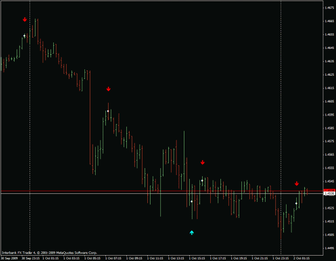Viewport: 336px width, 261px height.
Task: Click the 1.4645 price axis label
Action: pyautogui.click(x=330, y=48)
